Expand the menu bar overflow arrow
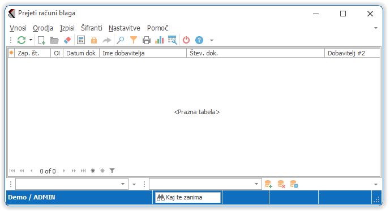The image size is (390, 213). pyautogui.click(x=376, y=28)
